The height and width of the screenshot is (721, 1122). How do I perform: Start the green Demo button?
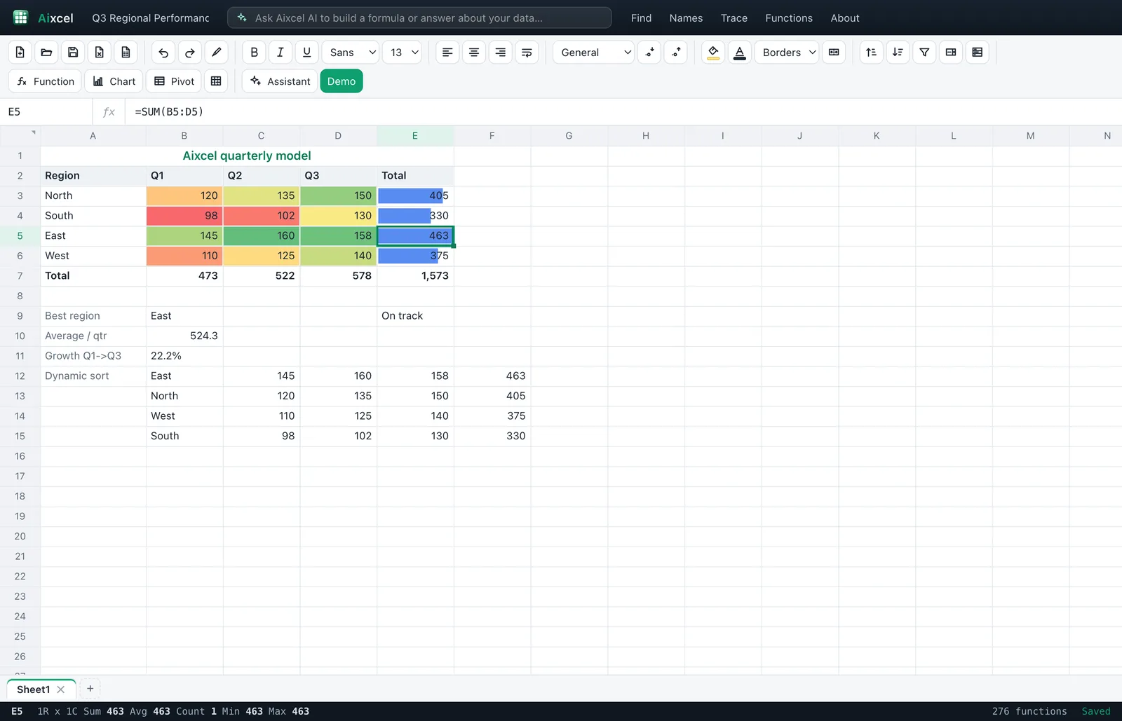342,81
